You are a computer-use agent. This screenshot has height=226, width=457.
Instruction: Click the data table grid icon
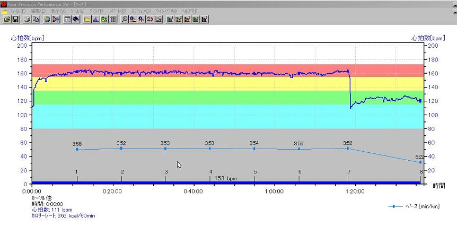(112, 20)
